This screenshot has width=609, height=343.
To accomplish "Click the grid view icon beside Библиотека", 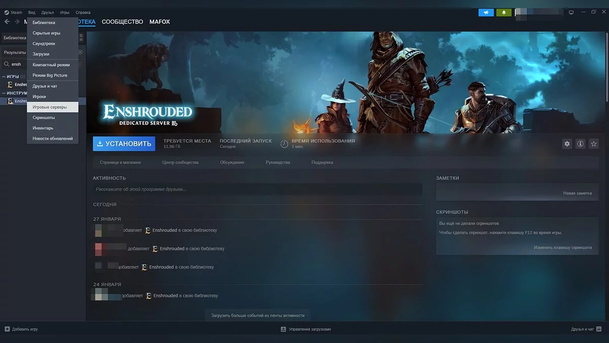I will 81,38.
